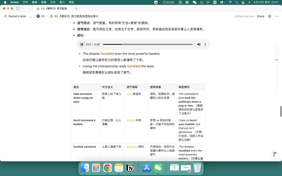Open the 历史 menu in menu bar
The width and height of the screenshot is (282, 176).
[x=53, y=2]
